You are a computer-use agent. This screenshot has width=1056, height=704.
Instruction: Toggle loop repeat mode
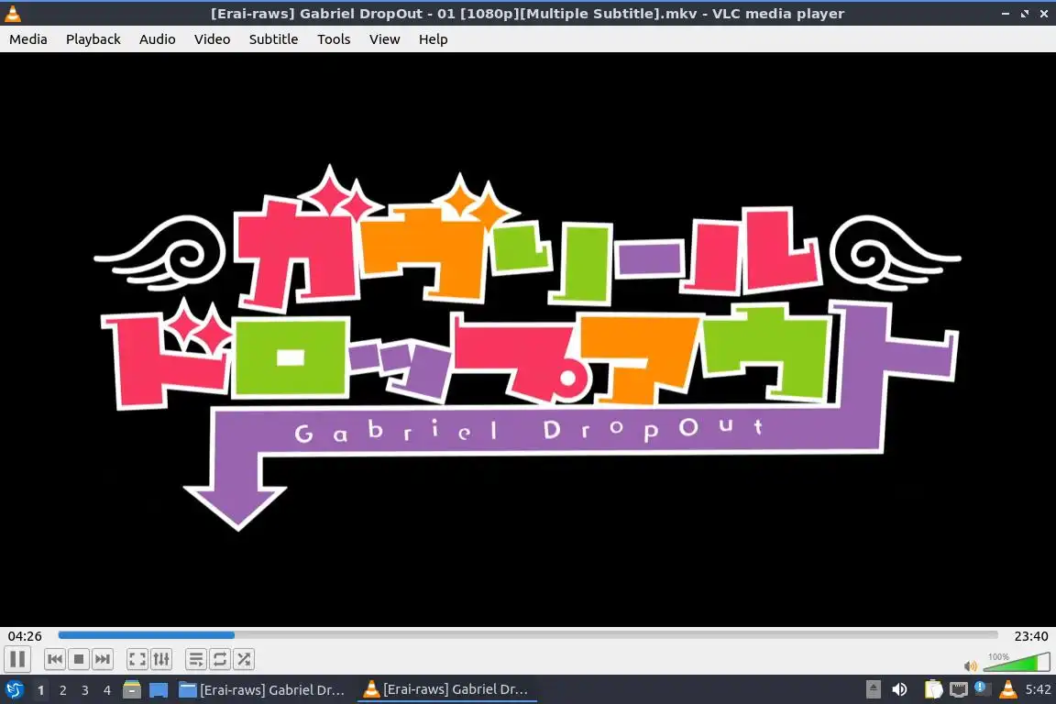220,659
